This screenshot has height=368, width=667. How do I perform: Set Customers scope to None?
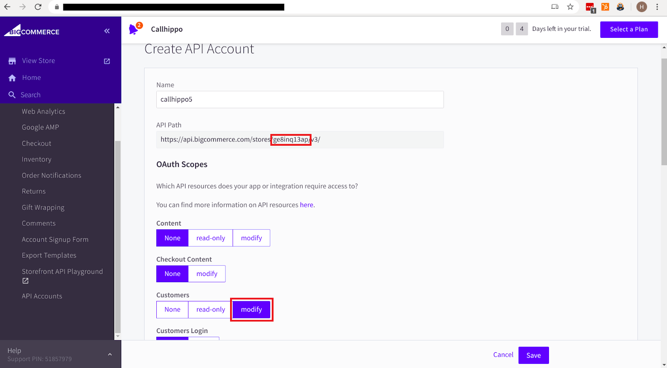point(172,310)
